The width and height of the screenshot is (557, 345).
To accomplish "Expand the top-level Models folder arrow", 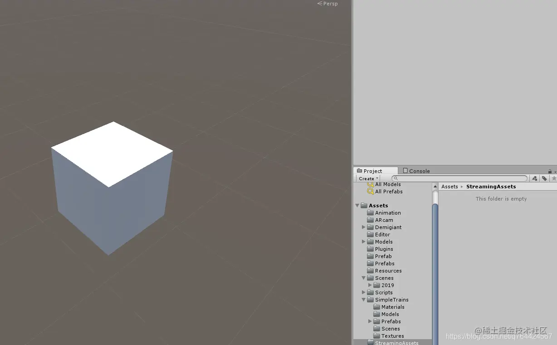I will 363,242.
